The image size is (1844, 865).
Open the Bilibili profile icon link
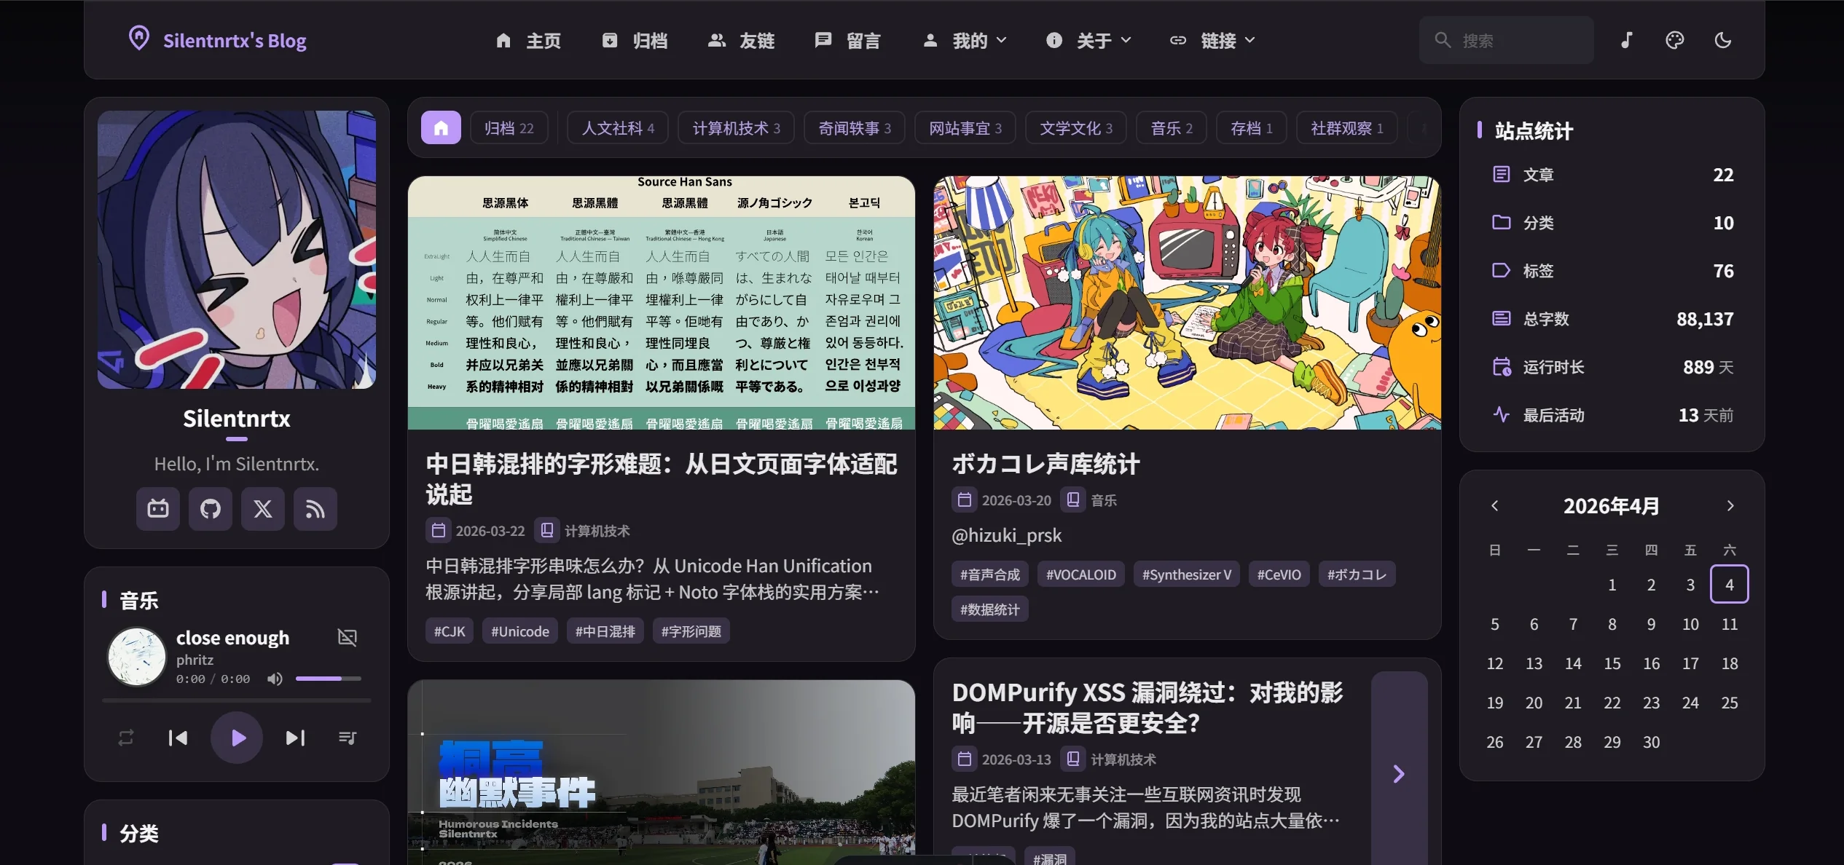point(157,508)
